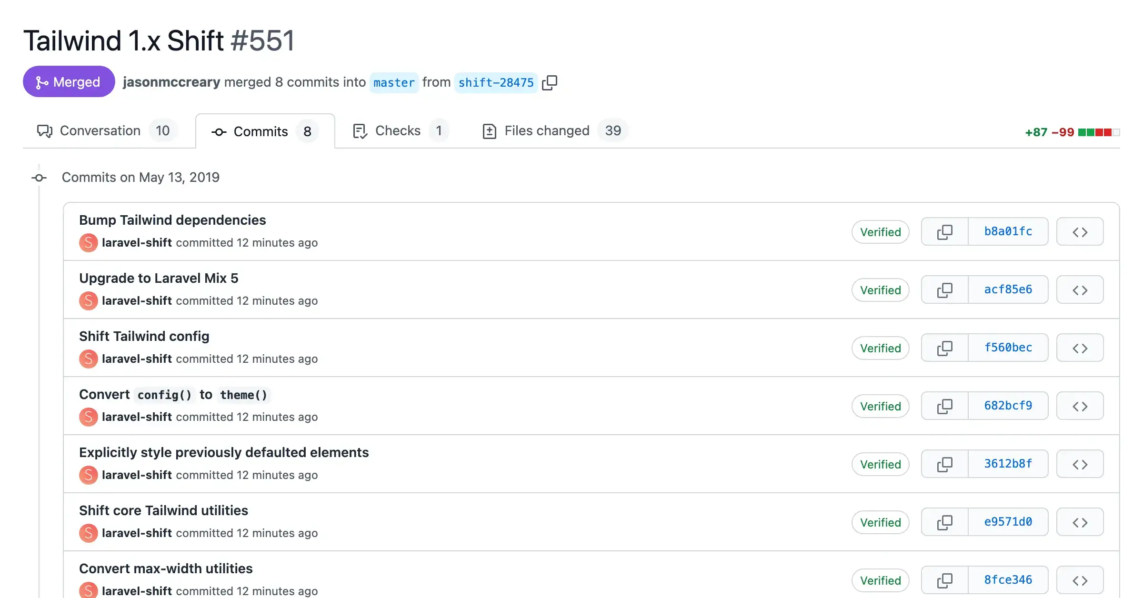
Task: Open the Shift Tailwind config commit title
Action: point(144,336)
